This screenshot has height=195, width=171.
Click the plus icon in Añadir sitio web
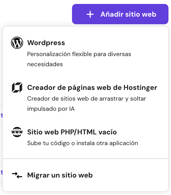[90, 14]
